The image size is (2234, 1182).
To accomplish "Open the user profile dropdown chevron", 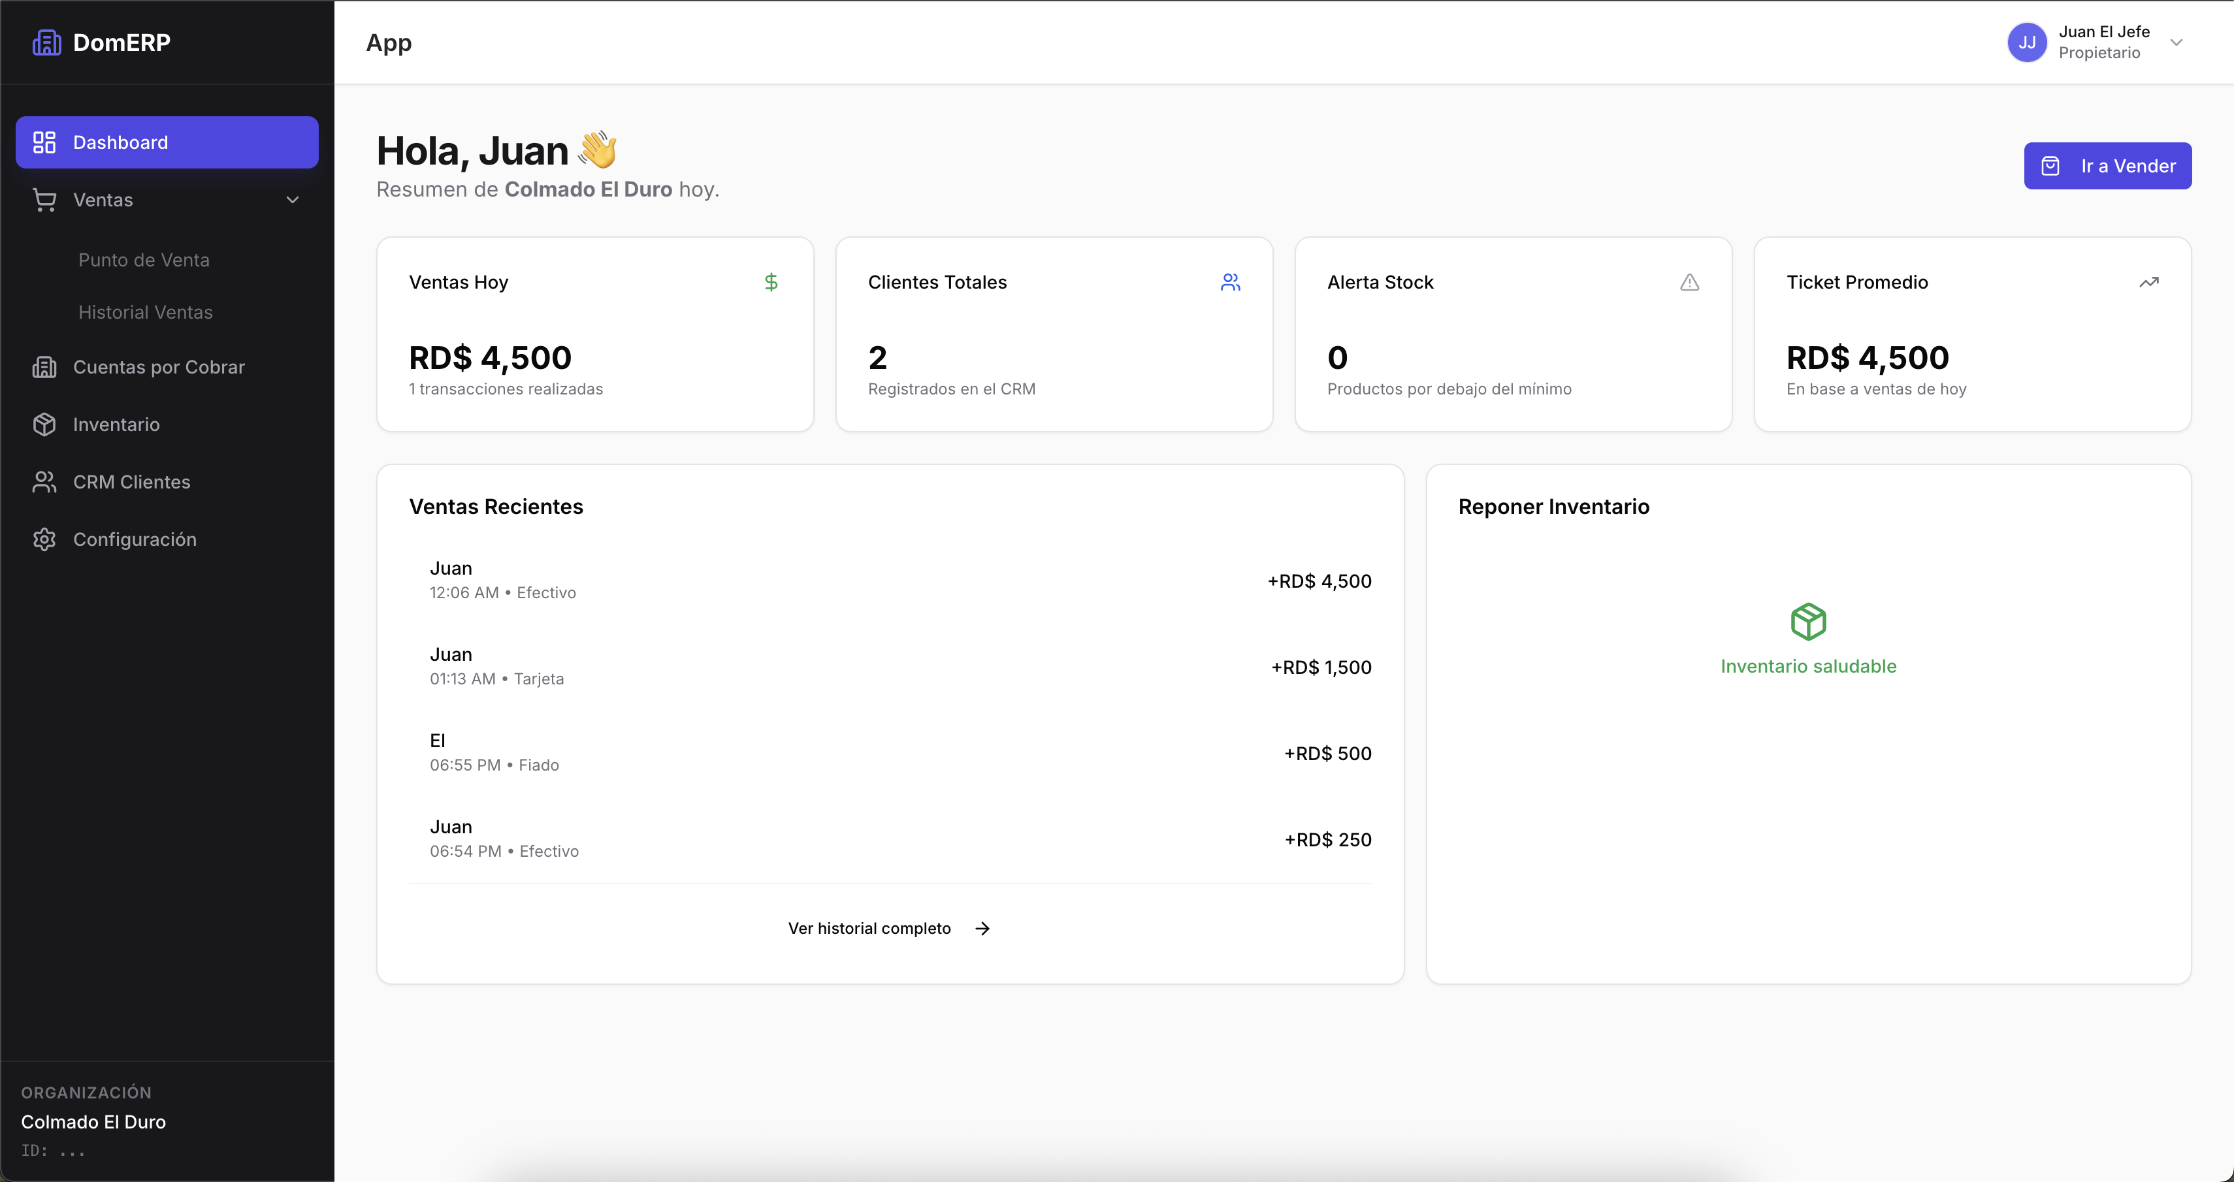I will point(2176,42).
